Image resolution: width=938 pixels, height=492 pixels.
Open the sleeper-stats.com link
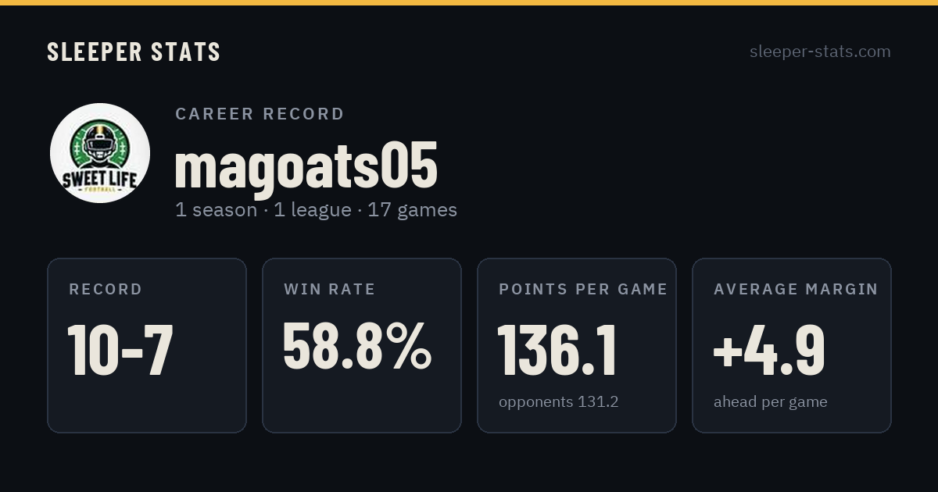click(820, 52)
